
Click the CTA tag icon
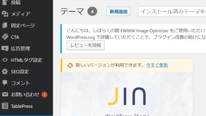pos(5,37)
